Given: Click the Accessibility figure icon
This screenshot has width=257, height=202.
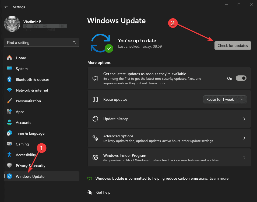Looking at the screenshot, I should (x=9, y=155).
